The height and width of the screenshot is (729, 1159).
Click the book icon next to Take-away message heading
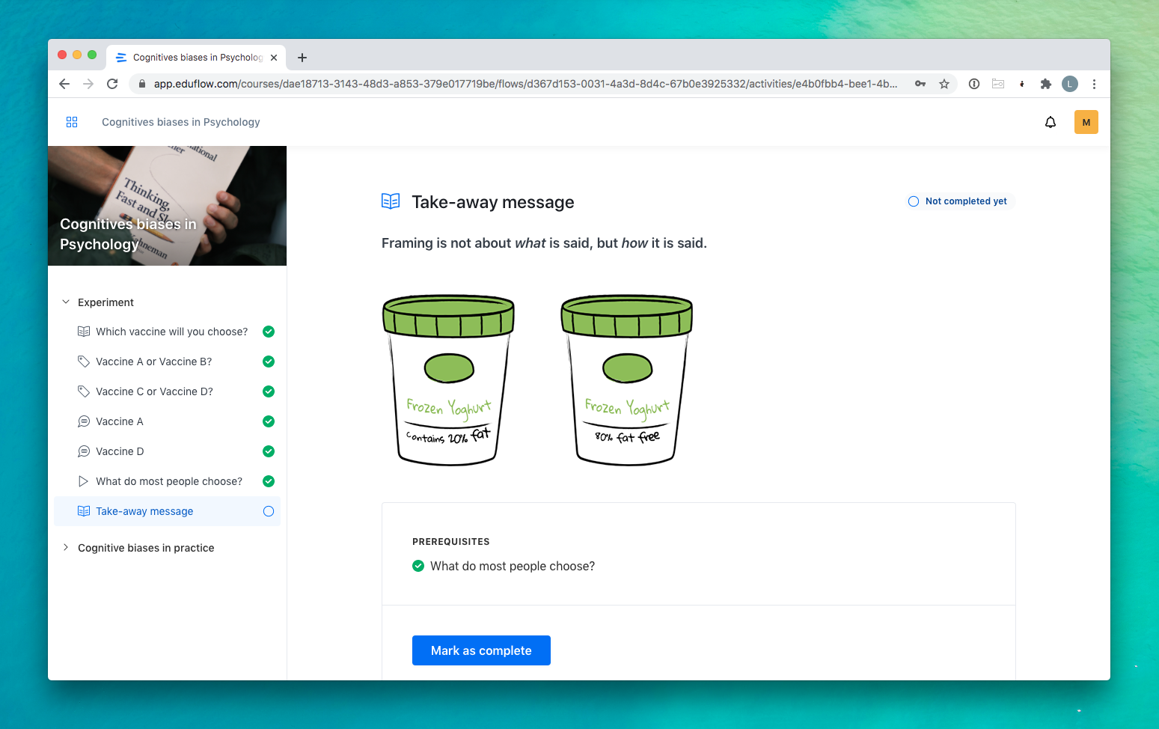coord(391,201)
